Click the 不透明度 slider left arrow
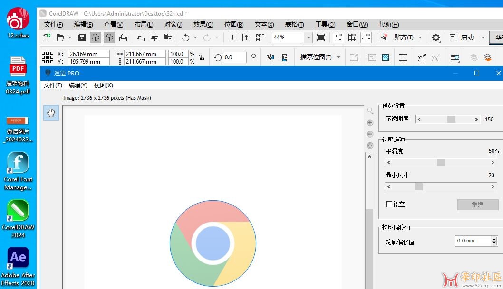This screenshot has height=289, width=503. coord(419,120)
